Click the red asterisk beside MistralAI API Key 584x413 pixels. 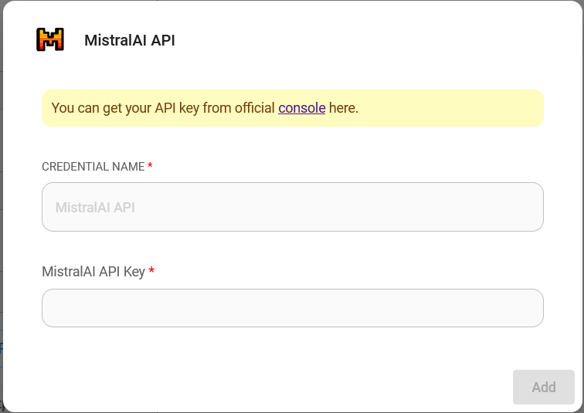[x=151, y=271]
